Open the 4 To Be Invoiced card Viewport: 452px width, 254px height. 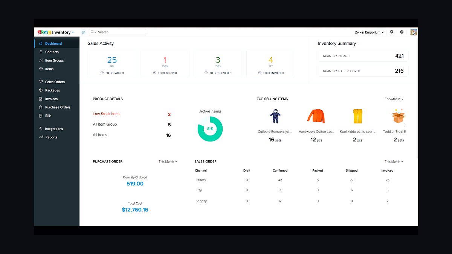click(x=271, y=64)
